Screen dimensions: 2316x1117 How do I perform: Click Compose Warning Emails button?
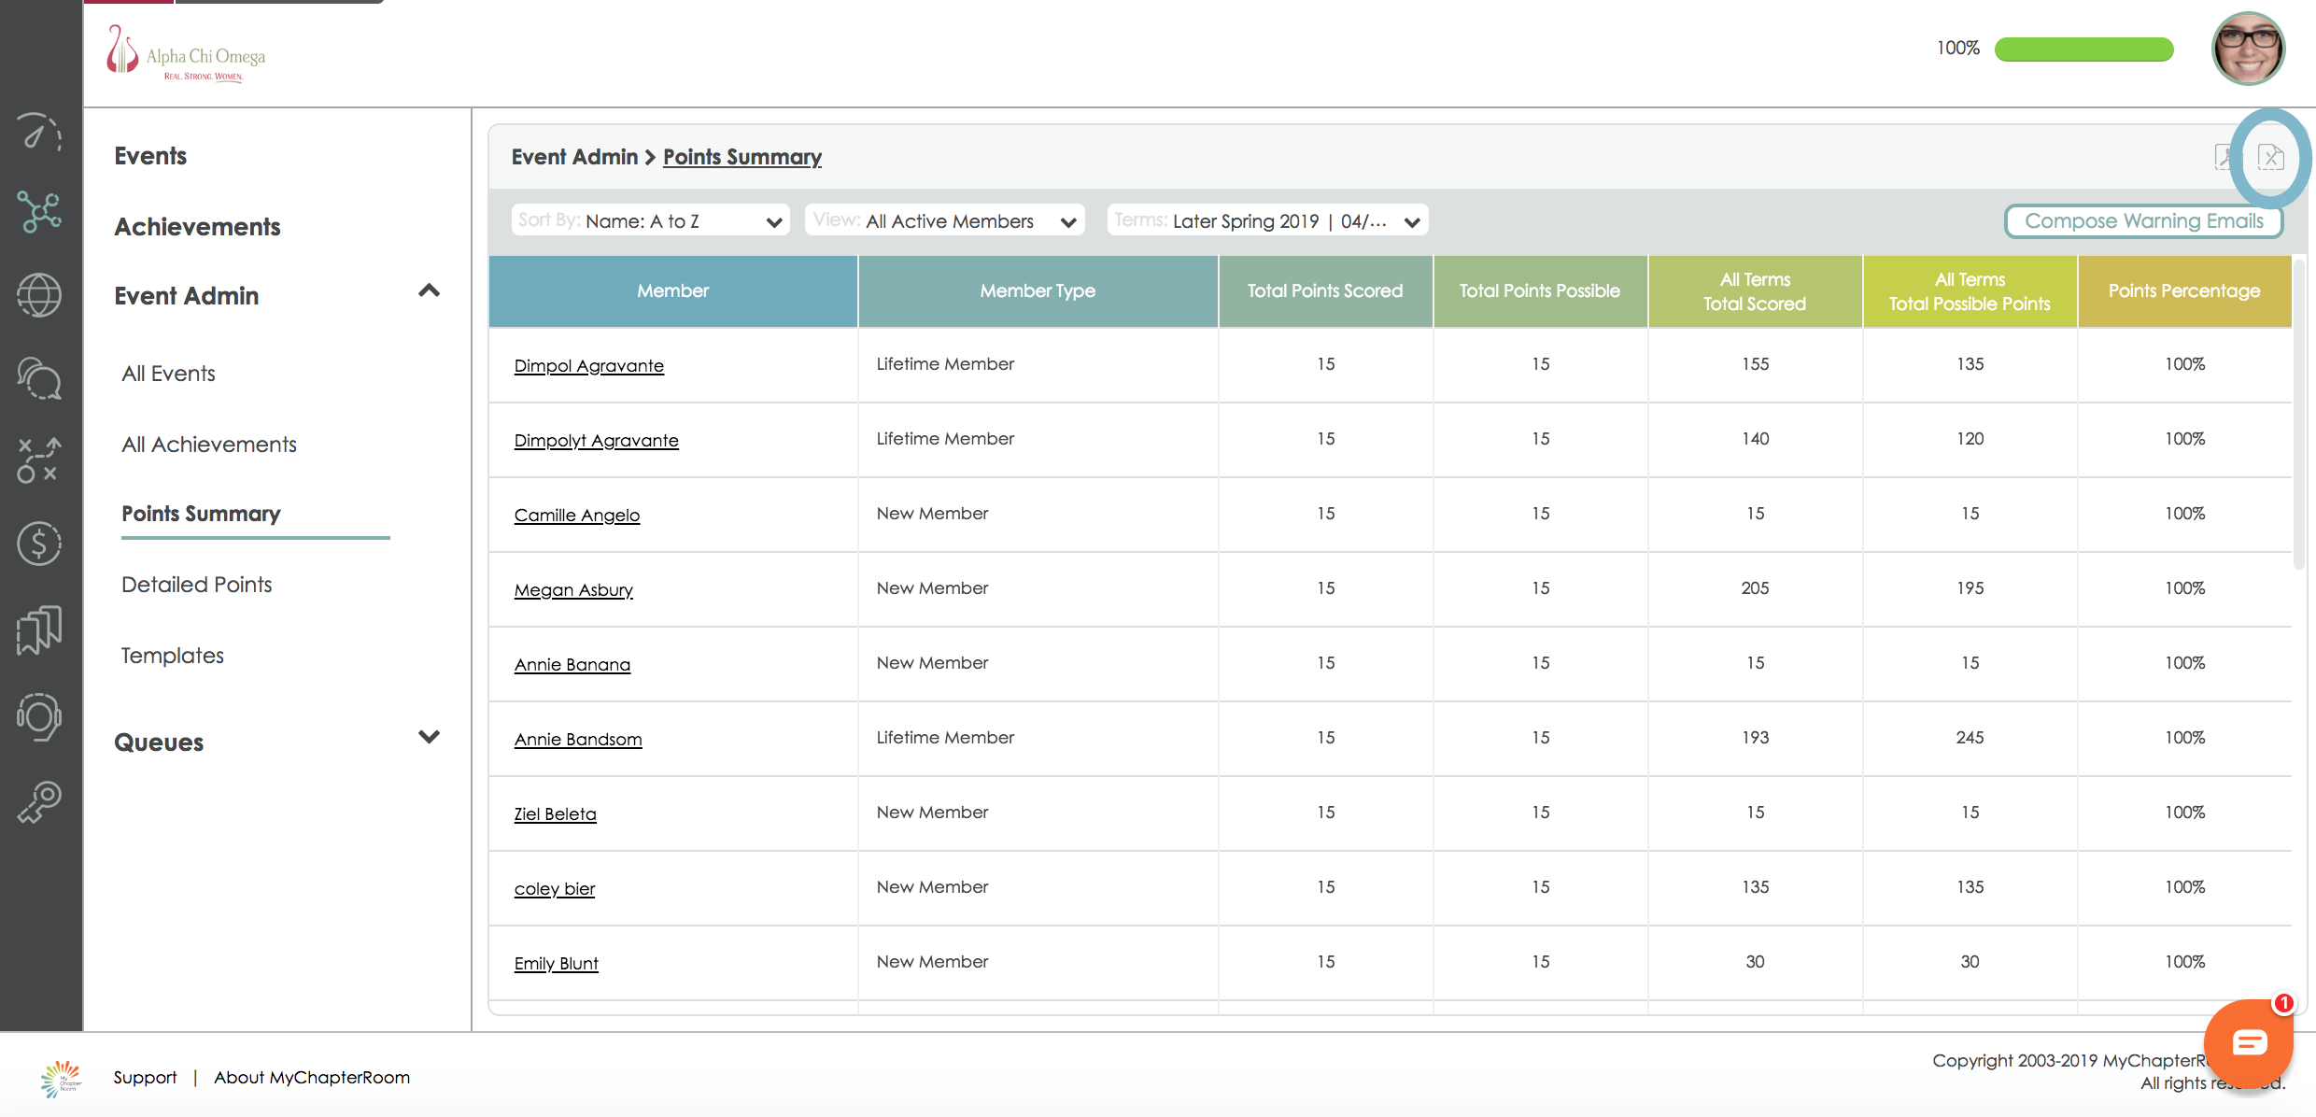click(2143, 221)
